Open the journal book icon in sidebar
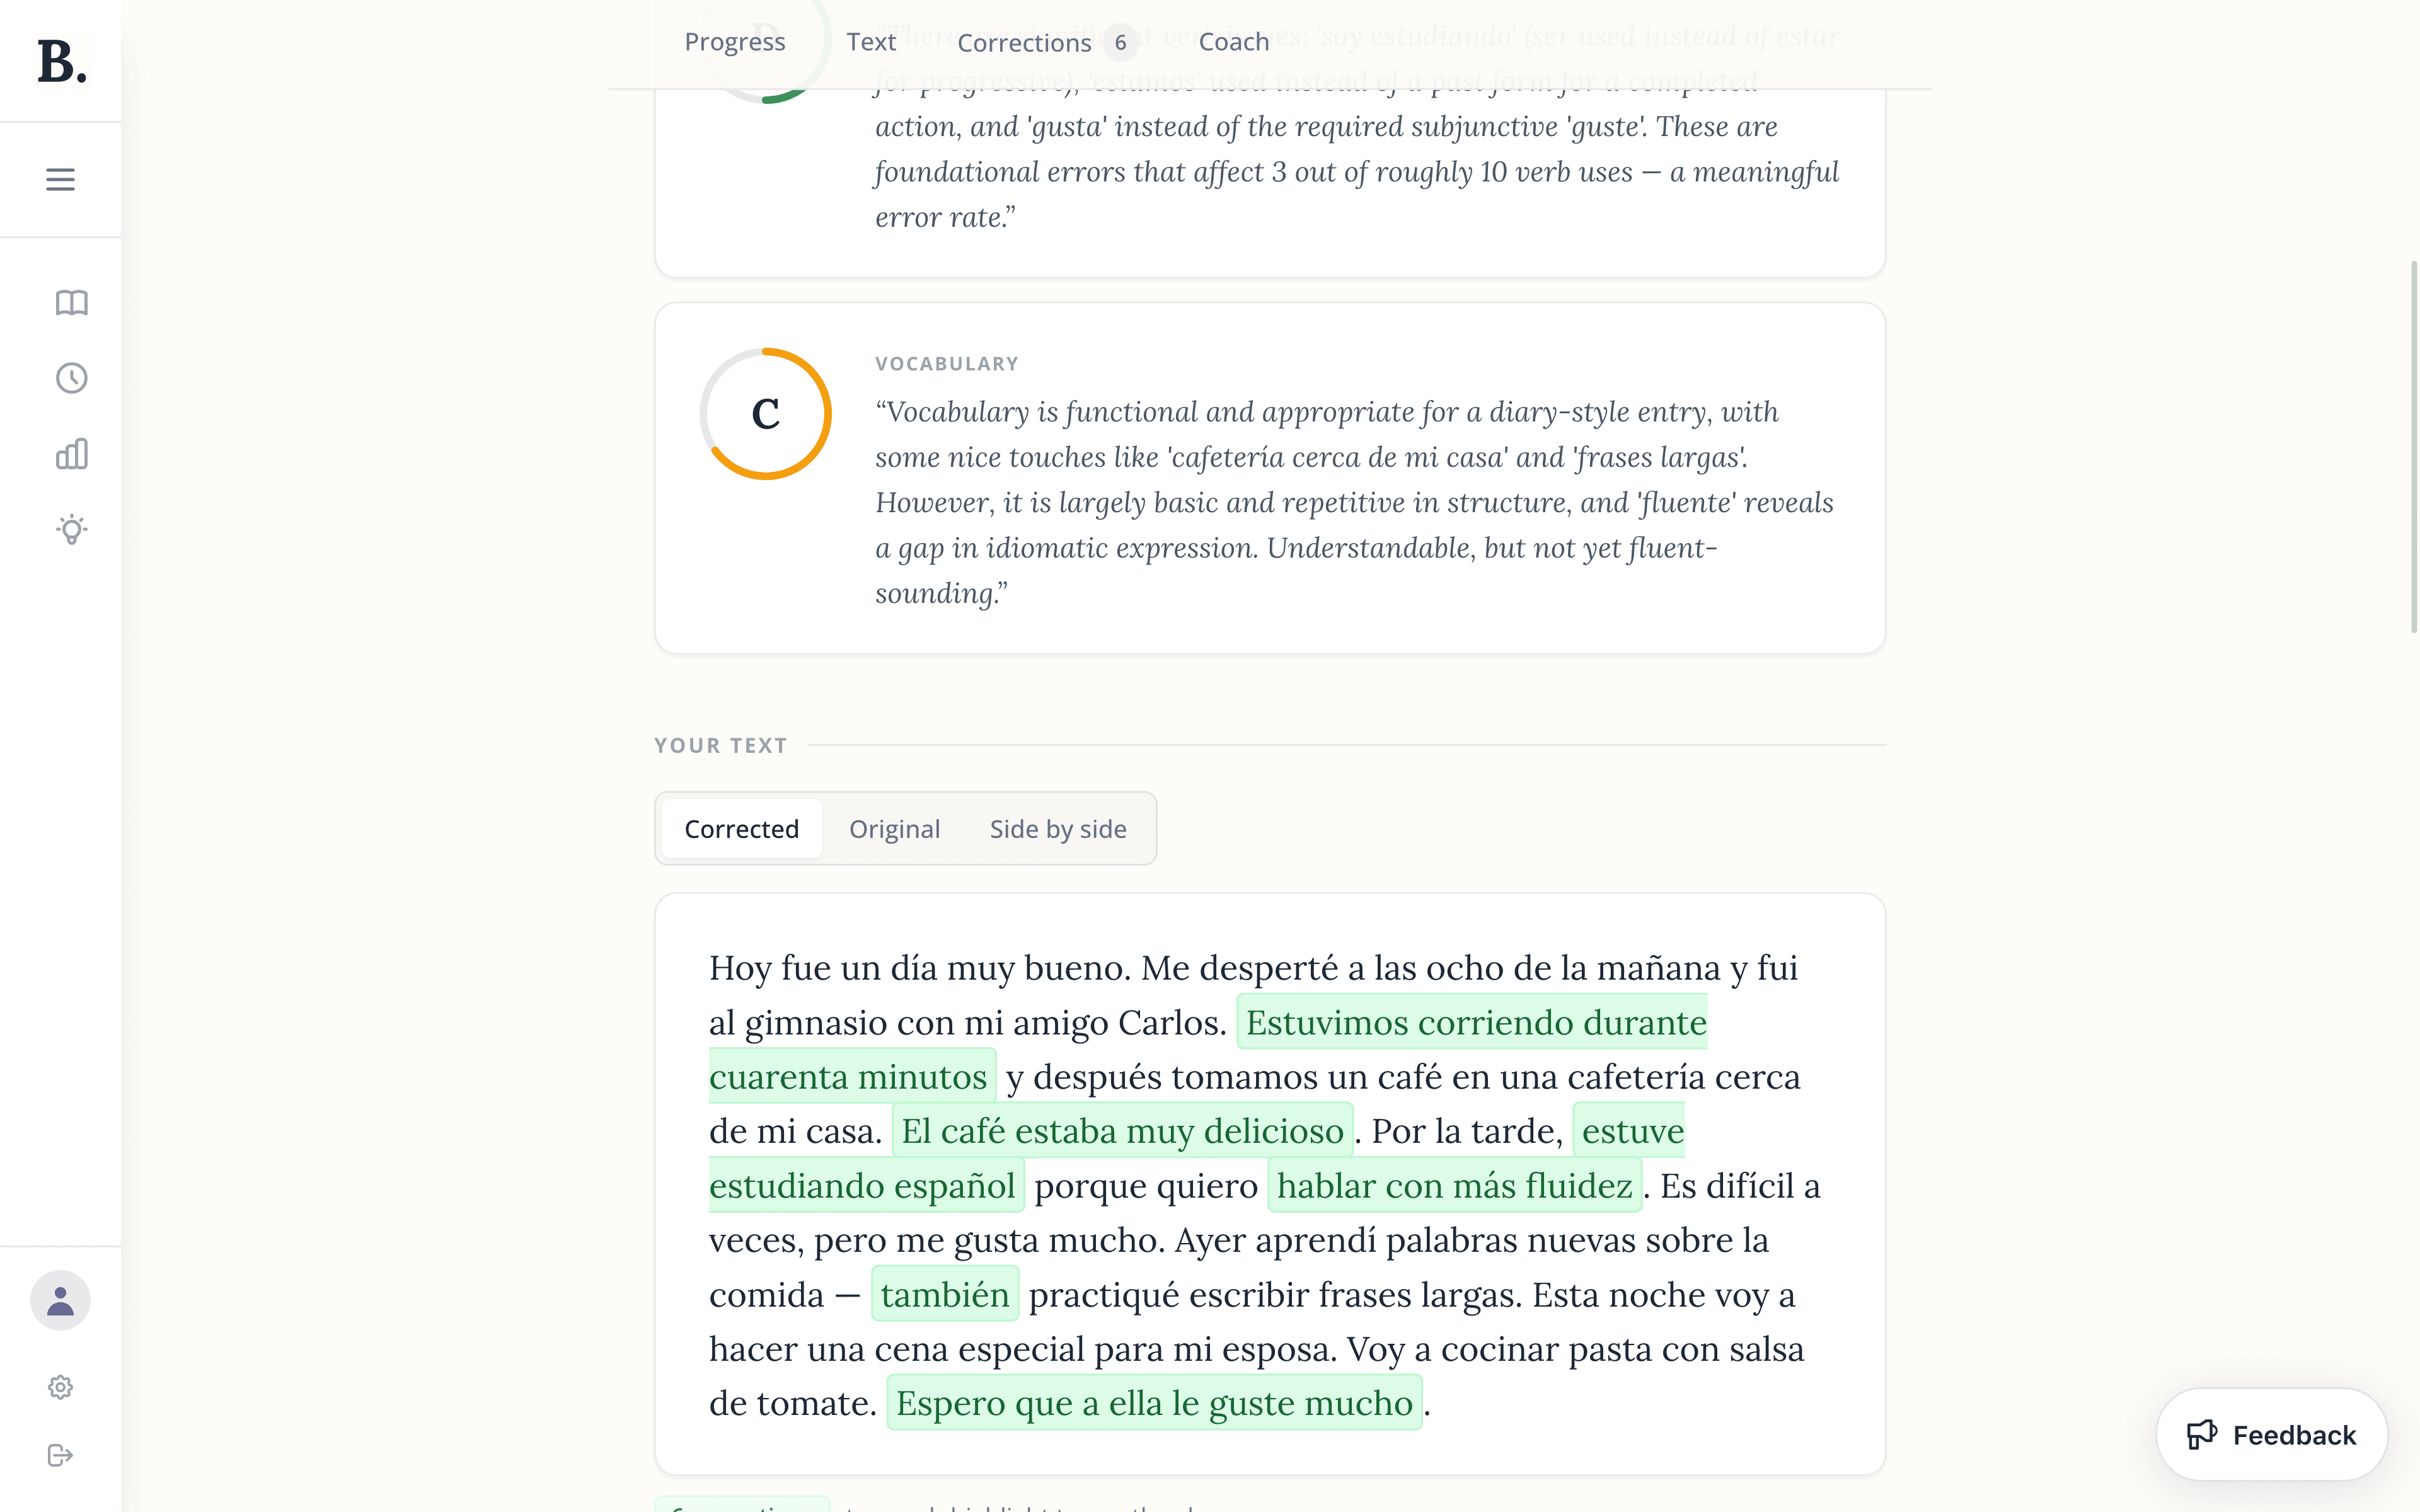Image resolution: width=2420 pixels, height=1512 pixels. tap(71, 303)
